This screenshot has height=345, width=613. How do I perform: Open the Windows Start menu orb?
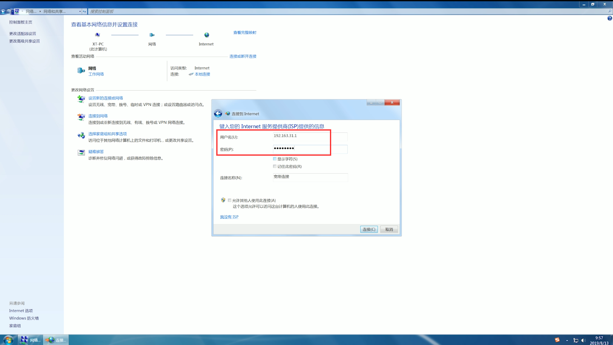(8, 339)
